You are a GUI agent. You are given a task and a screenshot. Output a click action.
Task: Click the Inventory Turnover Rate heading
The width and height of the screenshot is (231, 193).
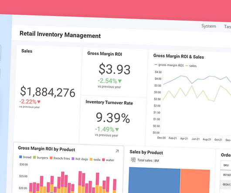[x=109, y=102]
